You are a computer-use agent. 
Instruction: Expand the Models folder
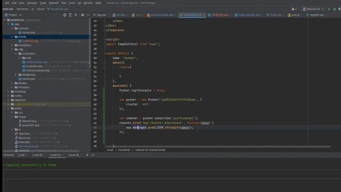(x=12, y=83)
